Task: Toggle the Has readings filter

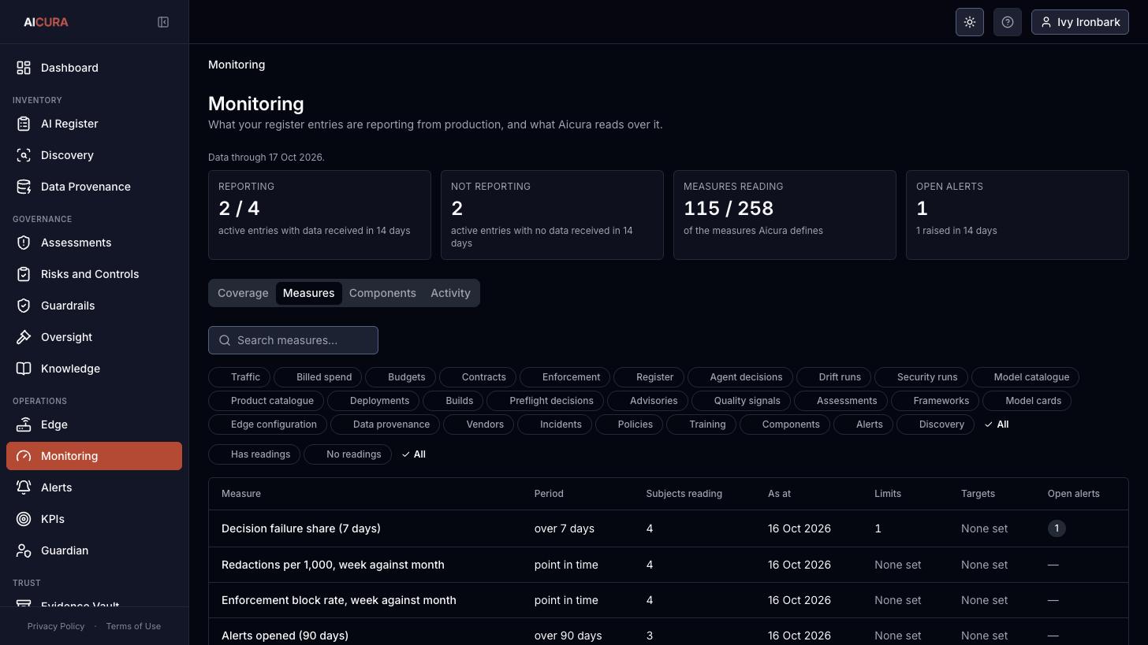Action: click(254, 454)
